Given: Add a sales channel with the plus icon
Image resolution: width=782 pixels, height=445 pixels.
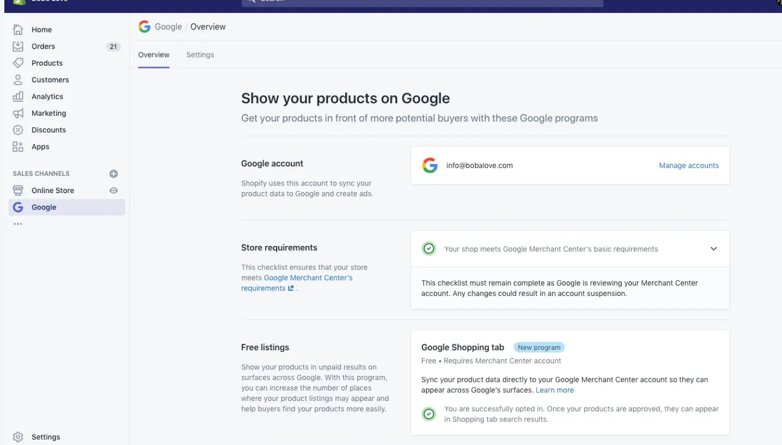Looking at the screenshot, I should (113, 174).
